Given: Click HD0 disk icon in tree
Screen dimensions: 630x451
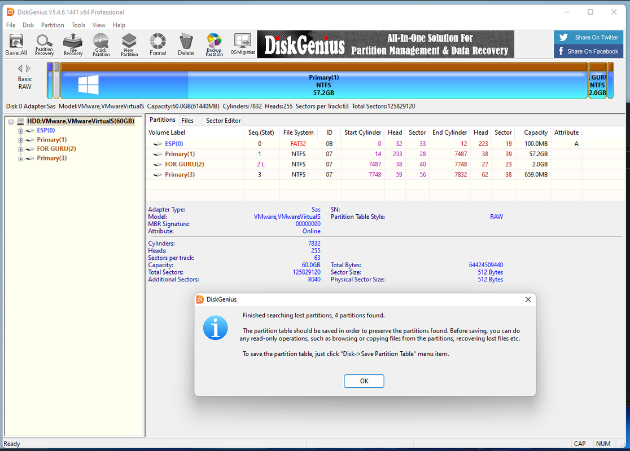Looking at the screenshot, I should [x=20, y=121].
